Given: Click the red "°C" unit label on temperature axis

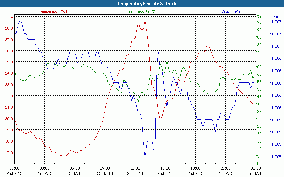Looking at the screenshot, I should tap(11, 16).
